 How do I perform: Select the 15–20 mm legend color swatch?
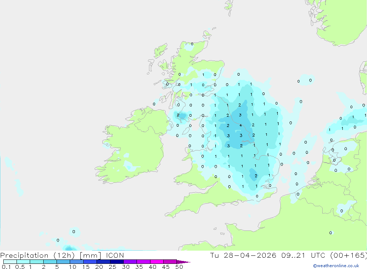(x=90, y=262)
